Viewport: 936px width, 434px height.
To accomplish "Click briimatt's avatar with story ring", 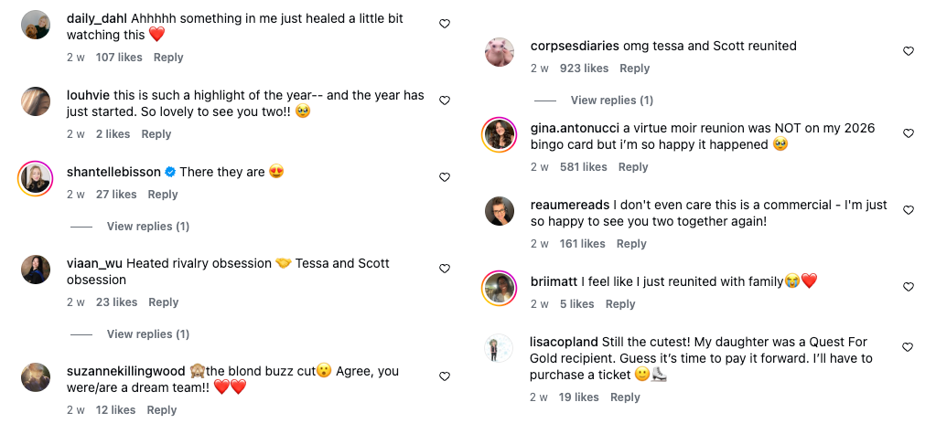I will click(x=499, y=289).
